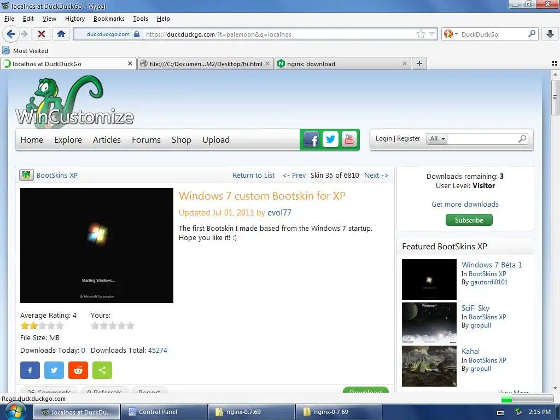This screenshot has width=560, height=420.
Task: Switch to the nginx: download tab
Action: [343, 63]
